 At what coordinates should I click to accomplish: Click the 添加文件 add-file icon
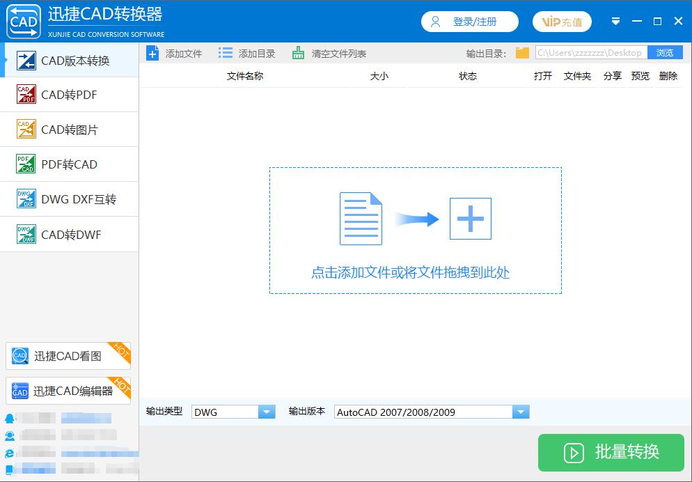click(152, 52)
